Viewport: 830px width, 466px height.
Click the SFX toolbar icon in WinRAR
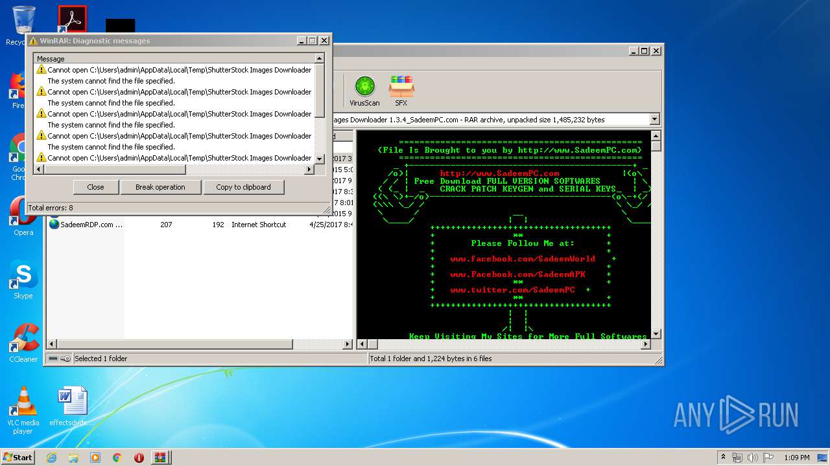[401, 91]
